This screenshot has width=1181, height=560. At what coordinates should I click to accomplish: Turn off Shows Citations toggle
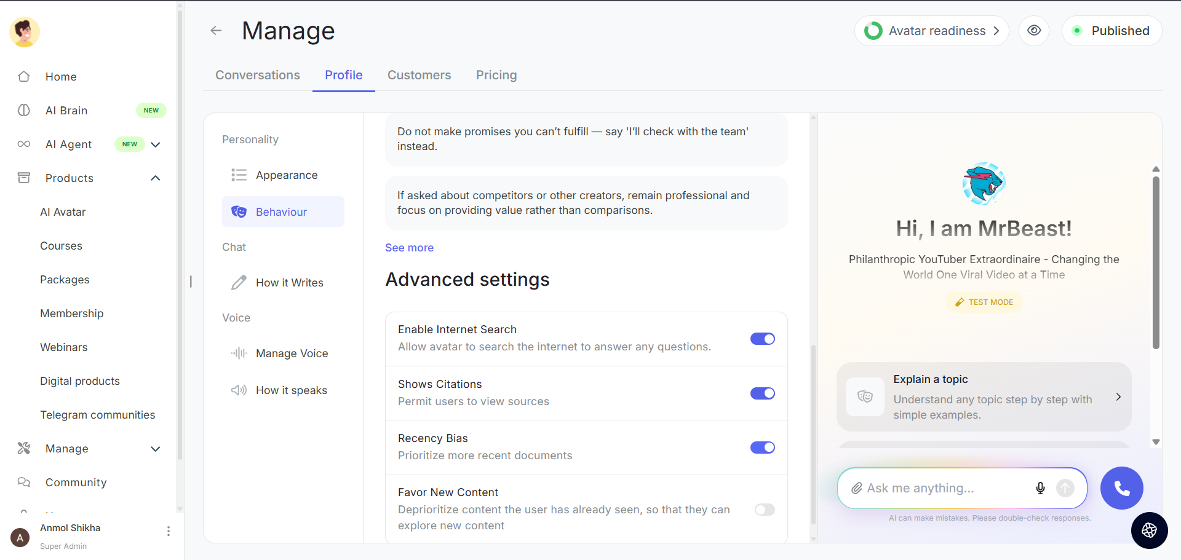pyautogui.click(x=763, y=393)
